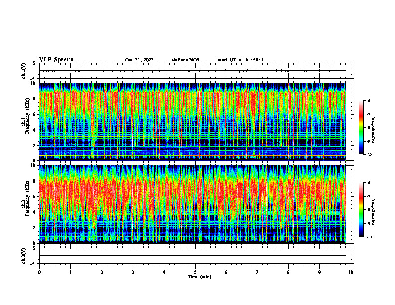The image size is (395, 305).
Task: Select the ch.1 "Frequency (kHz)" axis label
Action: tap(27, 116)
